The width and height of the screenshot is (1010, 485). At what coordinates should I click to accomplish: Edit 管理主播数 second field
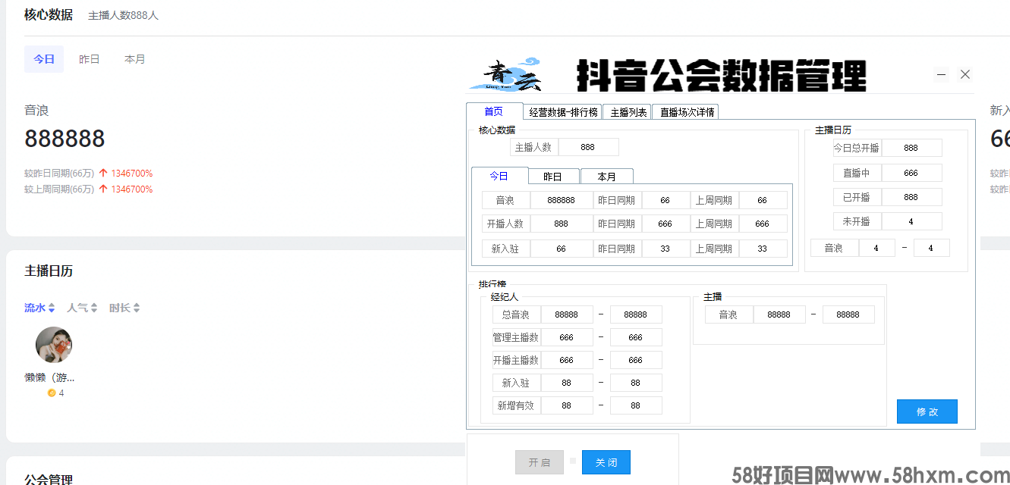pyautogui.click(x=636, y=337)
